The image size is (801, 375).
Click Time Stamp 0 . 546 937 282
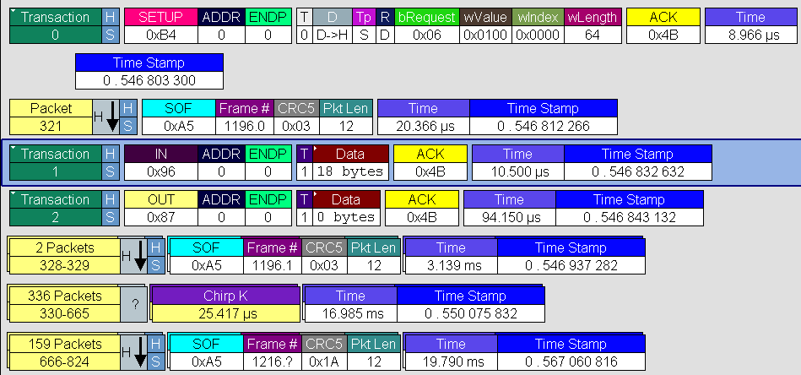click(x=571, y=257)
